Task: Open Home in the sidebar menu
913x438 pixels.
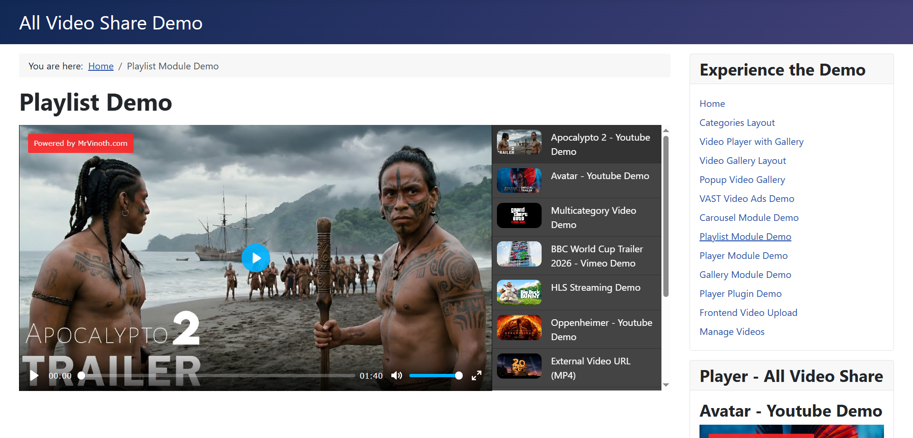Action: (x=712, y=104)
